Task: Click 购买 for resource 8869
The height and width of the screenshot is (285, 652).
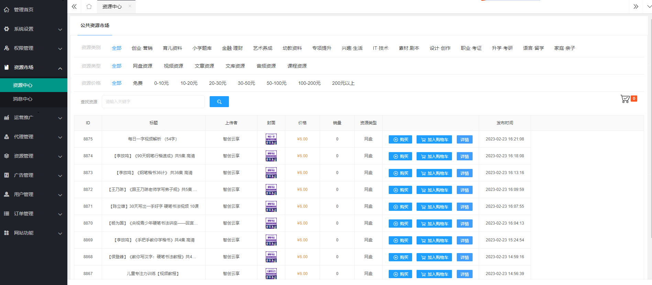Action: pos(400,240)
